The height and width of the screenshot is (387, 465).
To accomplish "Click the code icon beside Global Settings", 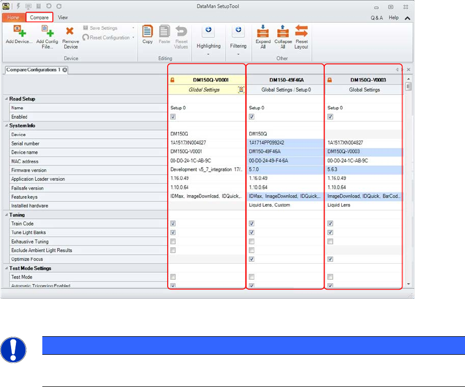I will click(241, 89).
